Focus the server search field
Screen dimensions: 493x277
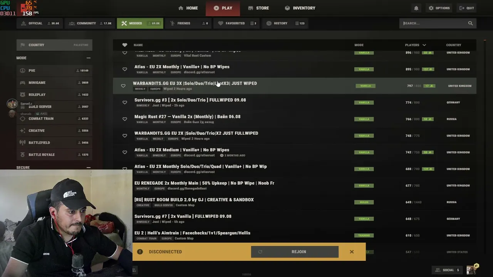[434, 23]
